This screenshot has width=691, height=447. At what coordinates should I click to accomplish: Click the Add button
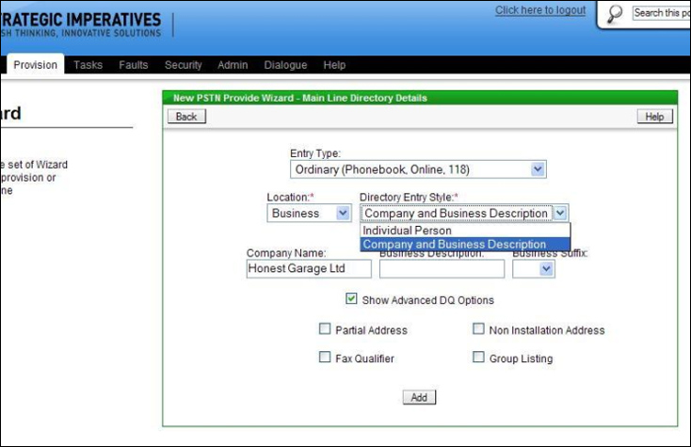tap(419, 397)
